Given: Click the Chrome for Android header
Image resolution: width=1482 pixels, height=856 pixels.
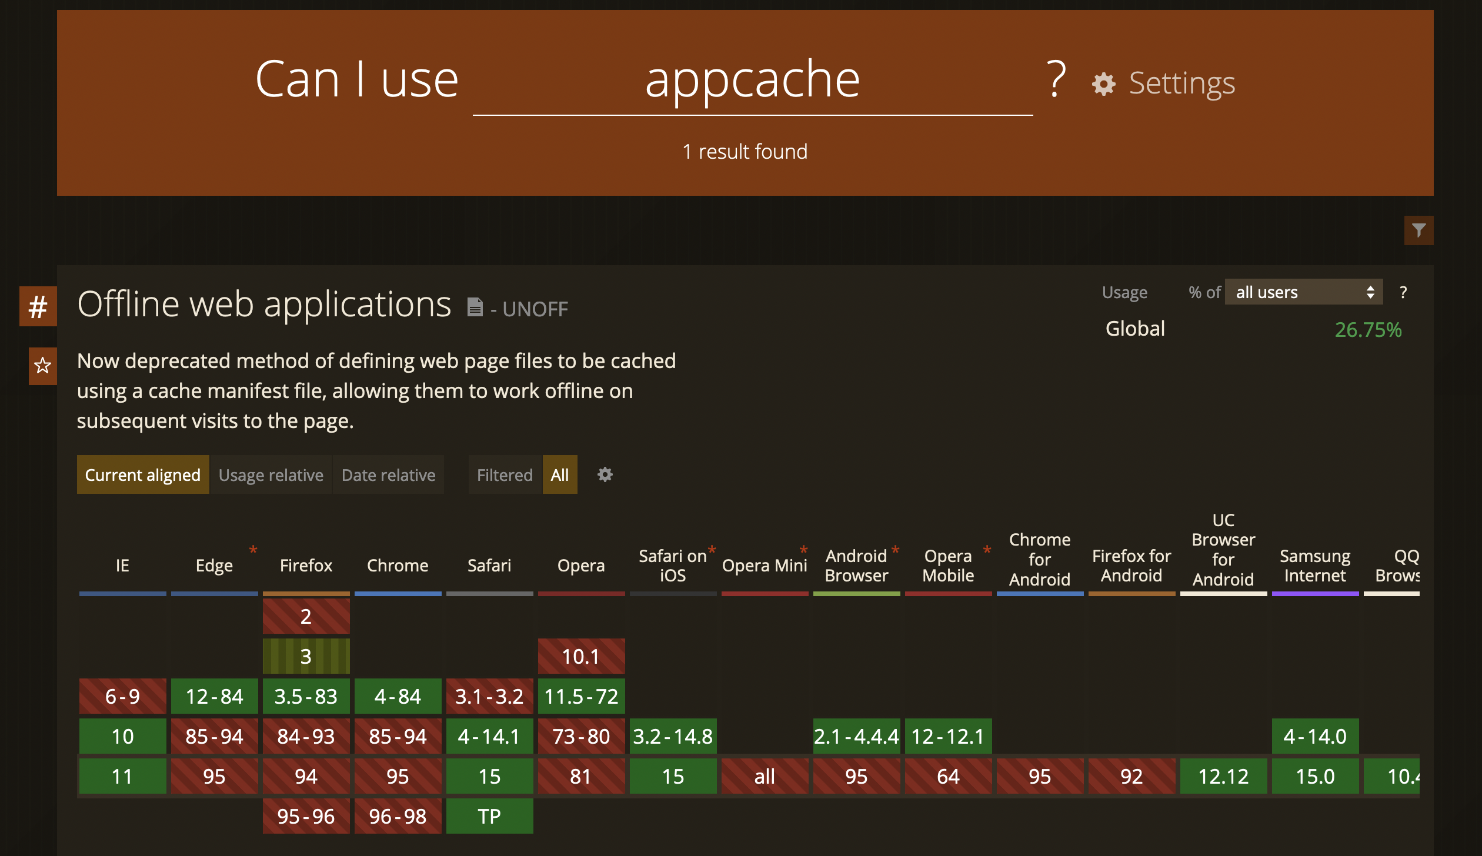Looking at the screenshot, I should [x=1040, y=559].
